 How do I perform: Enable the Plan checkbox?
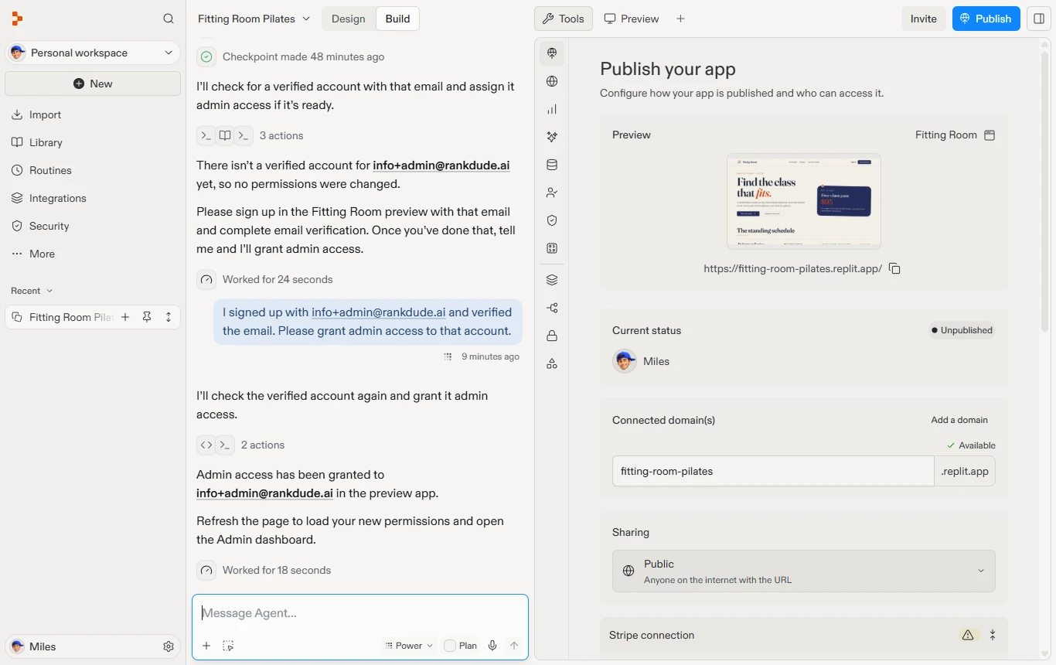(450, 646)
